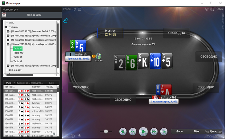The width and height of the screenshot is (225, 139).
Task: Open the calendar date picker icon
Action: 4,15
